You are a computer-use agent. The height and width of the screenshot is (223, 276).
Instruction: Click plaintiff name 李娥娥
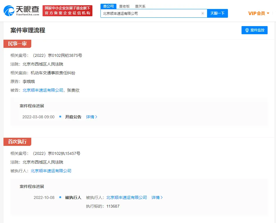click(29, 81)
